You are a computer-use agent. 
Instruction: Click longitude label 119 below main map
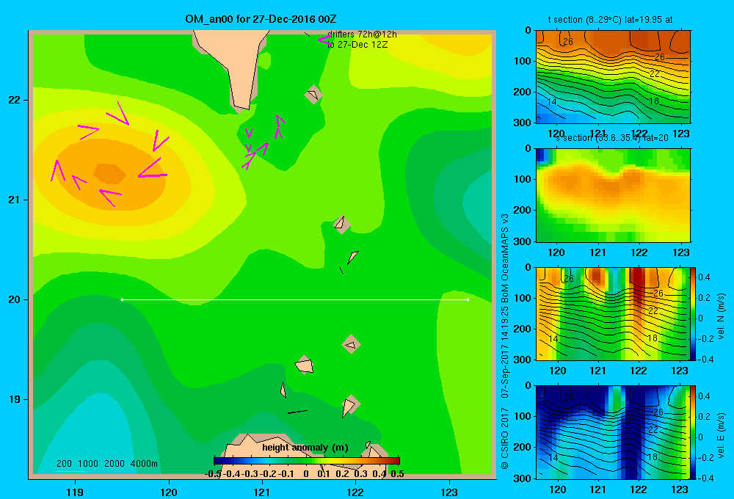[x=76, y=492]
